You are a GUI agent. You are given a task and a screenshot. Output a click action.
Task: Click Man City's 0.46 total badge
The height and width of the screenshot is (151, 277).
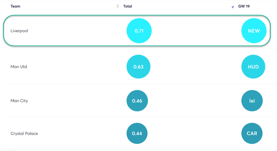click(137, 101)
